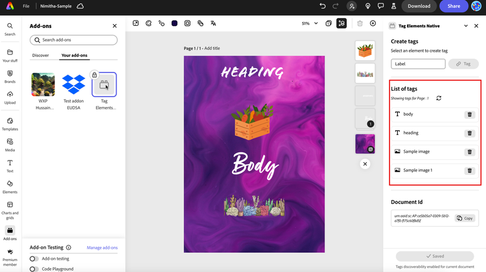Open Templates panel
Image resolution: width=486 pixels, height=272 pixels.
click(10, 124)
